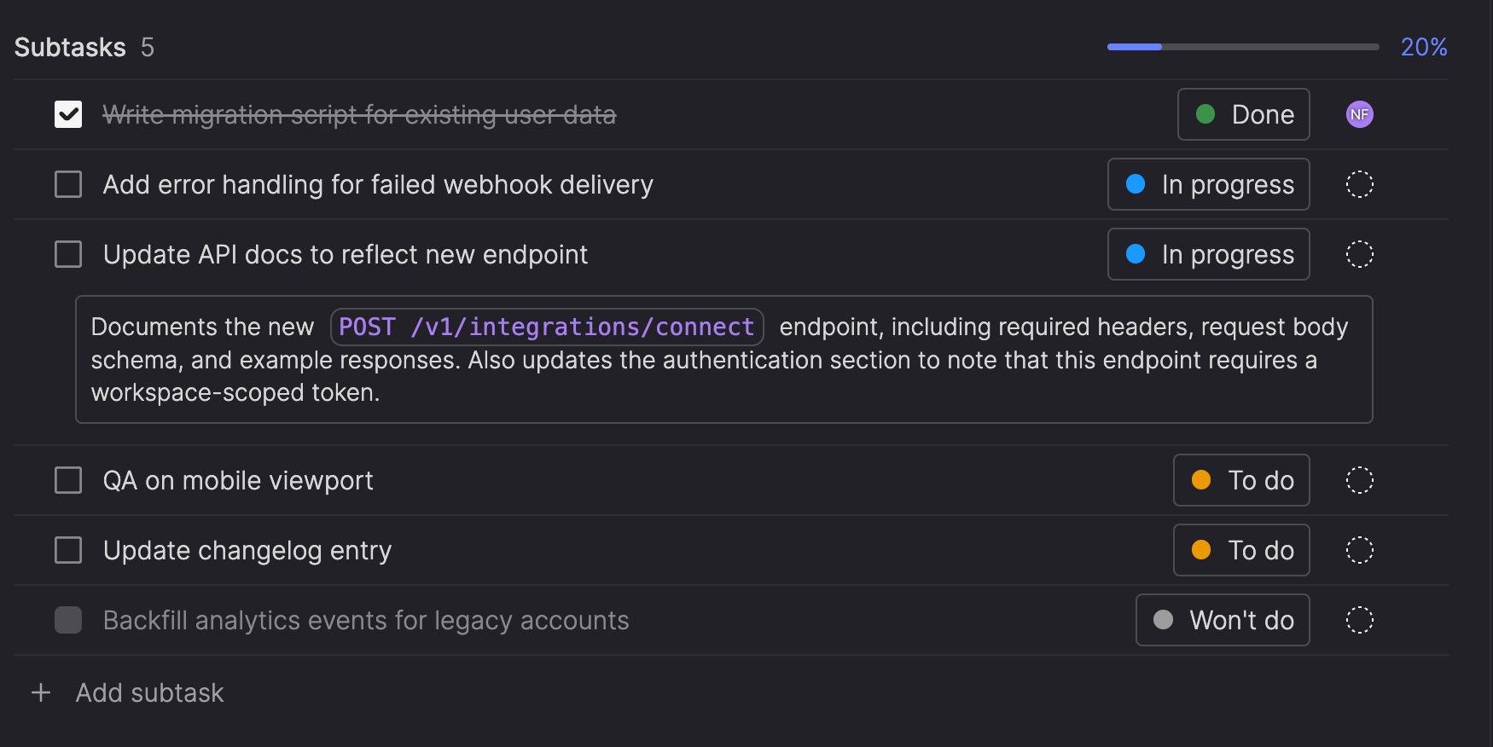Mark QA on mobile viewport complete
Screen dimensions: 1493x747
(x=68, y=480)
